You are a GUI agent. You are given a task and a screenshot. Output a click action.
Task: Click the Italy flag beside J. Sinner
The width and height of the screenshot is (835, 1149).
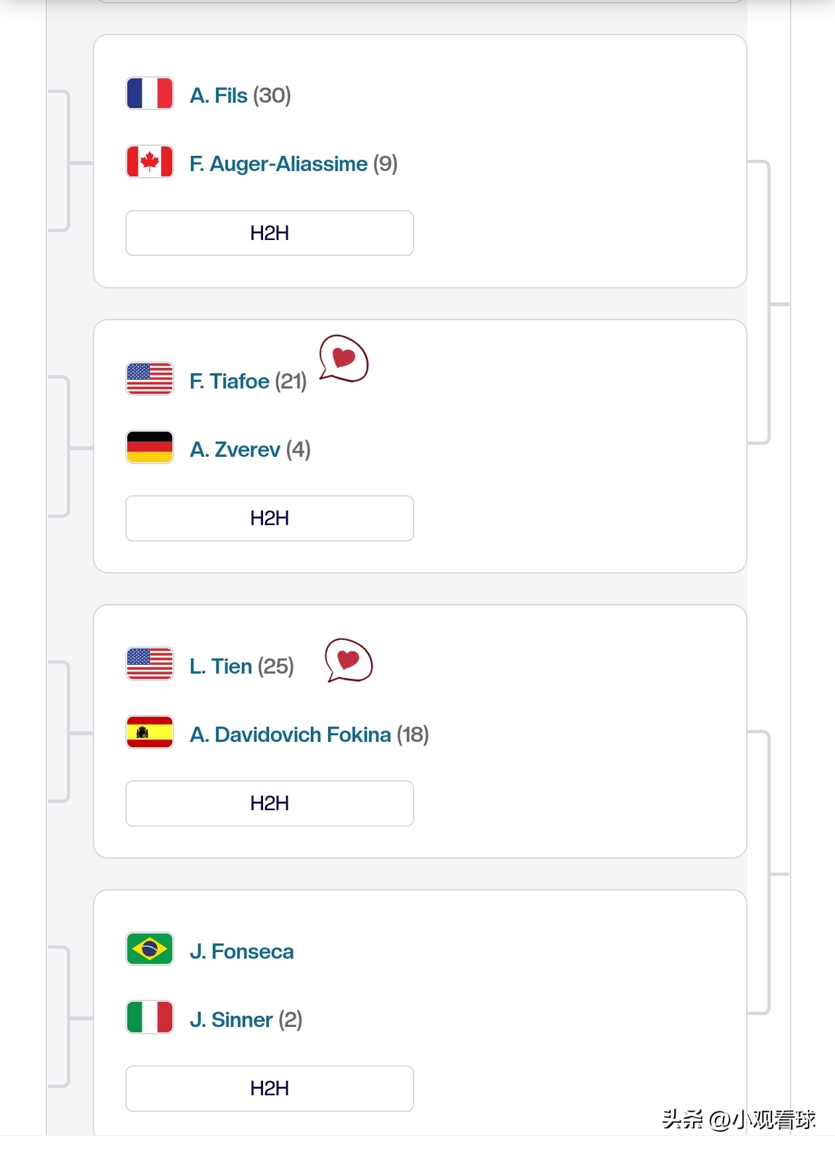click(x=150, y=1018)
